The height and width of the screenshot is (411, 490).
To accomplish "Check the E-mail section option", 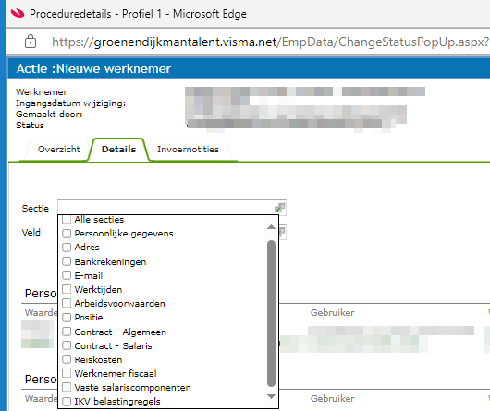I will pos(67,275).
